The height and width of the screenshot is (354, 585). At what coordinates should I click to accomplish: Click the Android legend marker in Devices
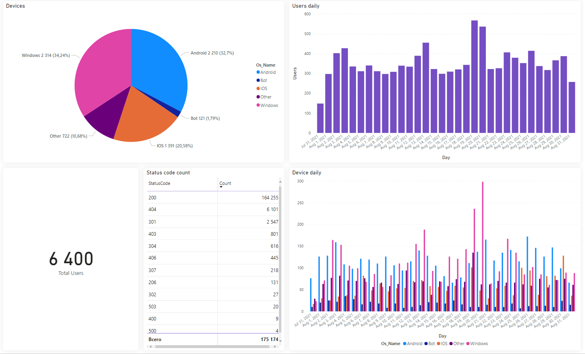(x=258, y=72)
